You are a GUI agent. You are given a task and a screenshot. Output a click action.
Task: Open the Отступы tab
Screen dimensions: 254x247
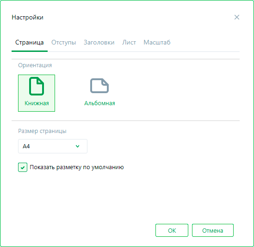(x=64, y=43)
